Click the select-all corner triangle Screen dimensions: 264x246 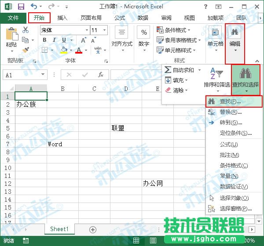pyautogui.click(x=11, y=88)
